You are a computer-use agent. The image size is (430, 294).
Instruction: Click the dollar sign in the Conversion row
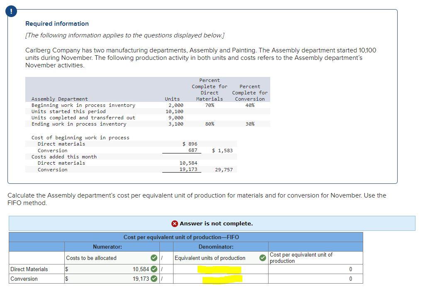click(x=66, y=279)
